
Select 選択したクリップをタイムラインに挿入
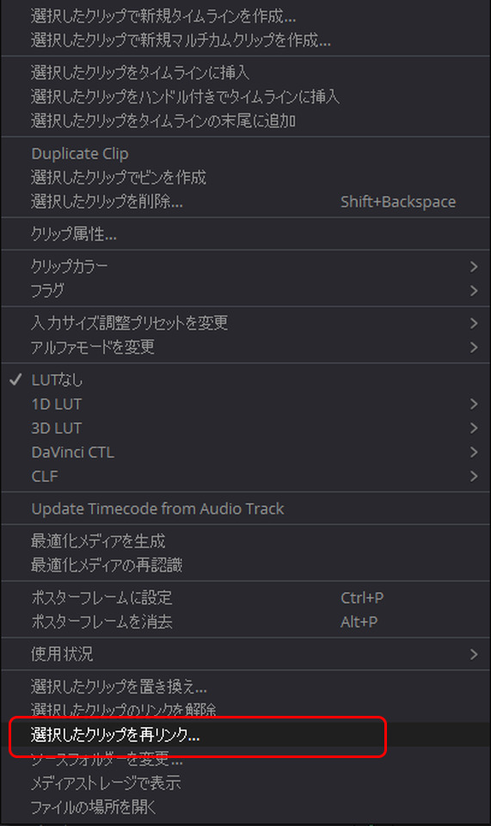click(245, 72)
